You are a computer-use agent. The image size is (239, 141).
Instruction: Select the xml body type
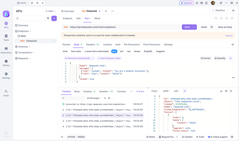click(x=122, y=51)
